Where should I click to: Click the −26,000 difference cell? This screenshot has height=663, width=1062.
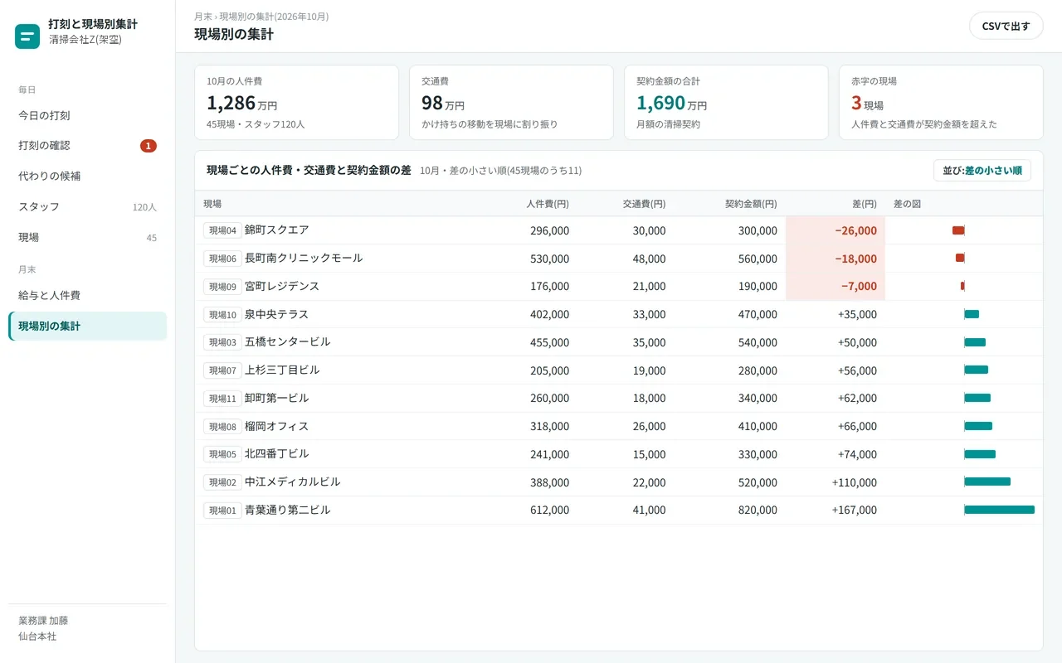coord(835,230)
